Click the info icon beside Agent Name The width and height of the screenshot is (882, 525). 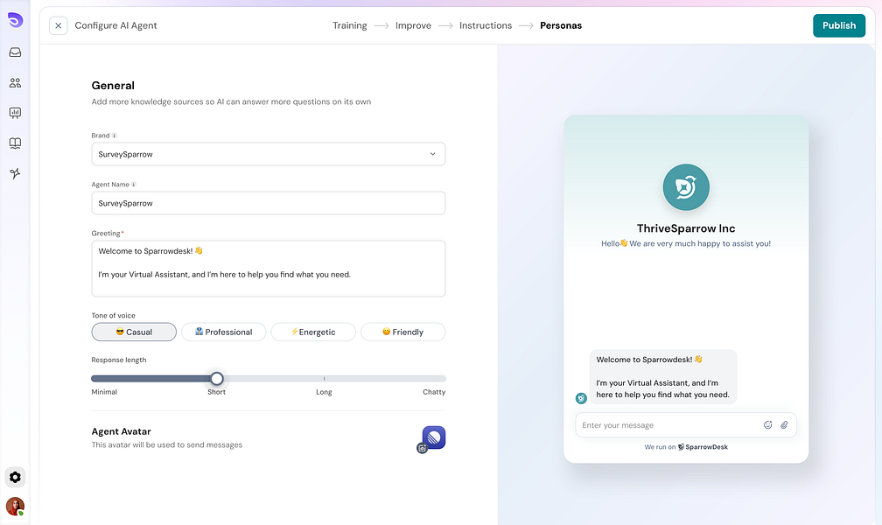point(133,185)
